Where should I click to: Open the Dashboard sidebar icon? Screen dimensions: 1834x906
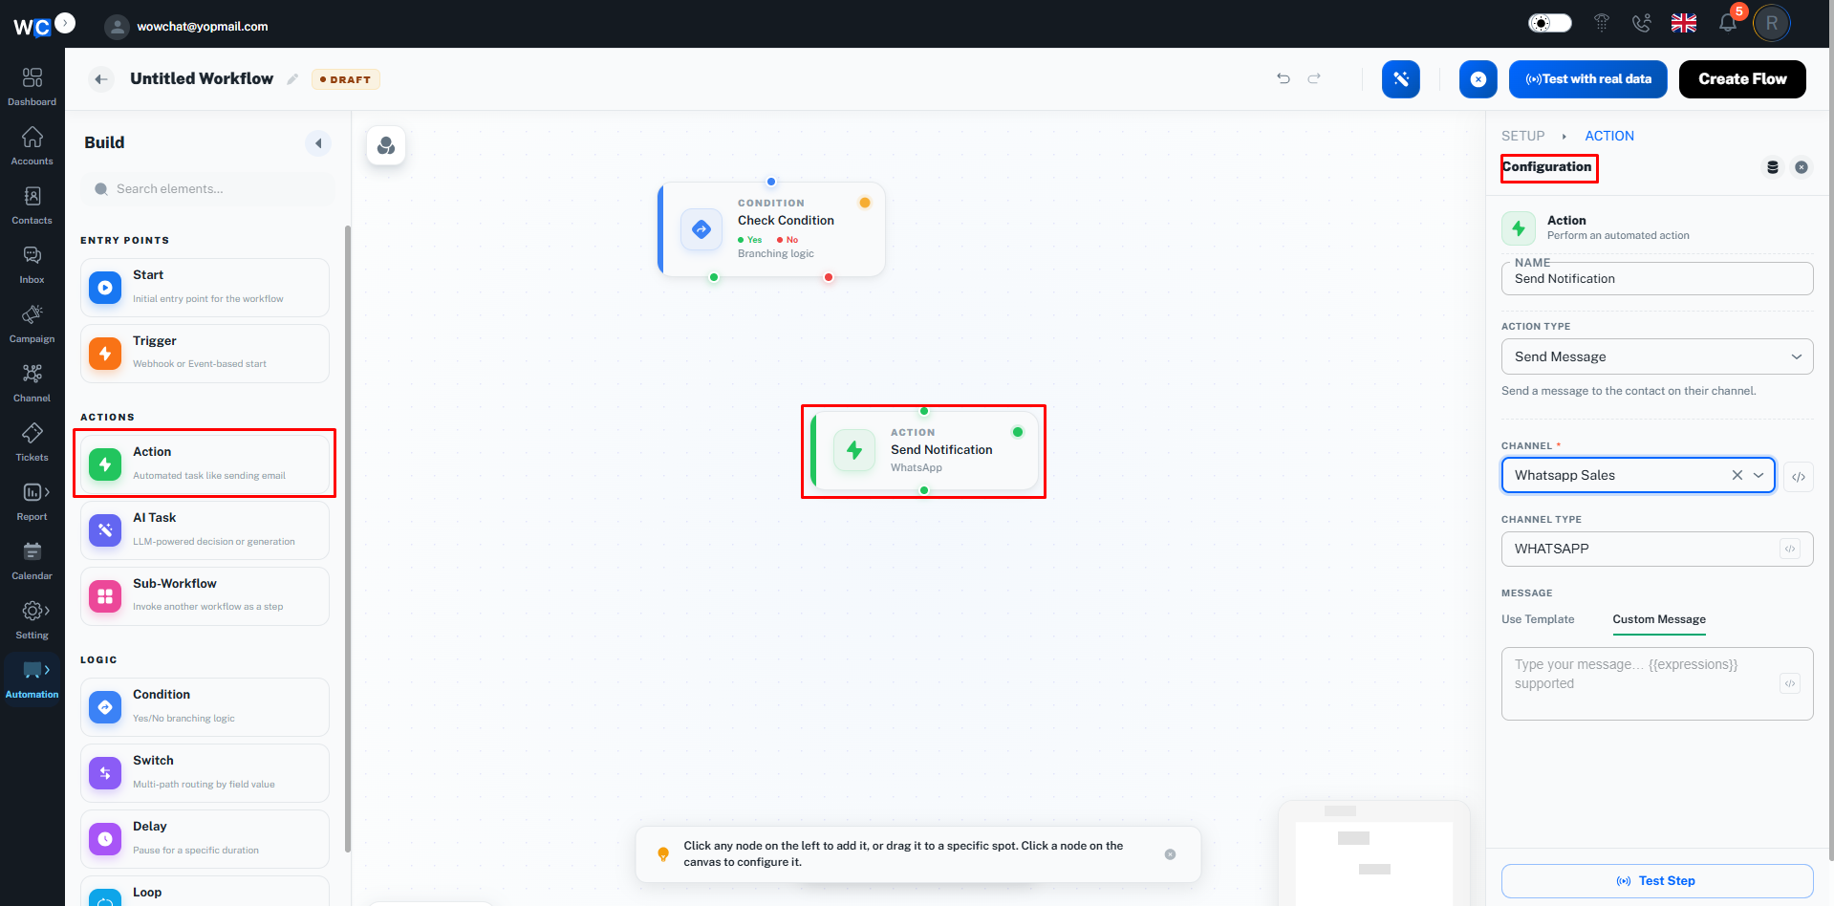(32, 86)
